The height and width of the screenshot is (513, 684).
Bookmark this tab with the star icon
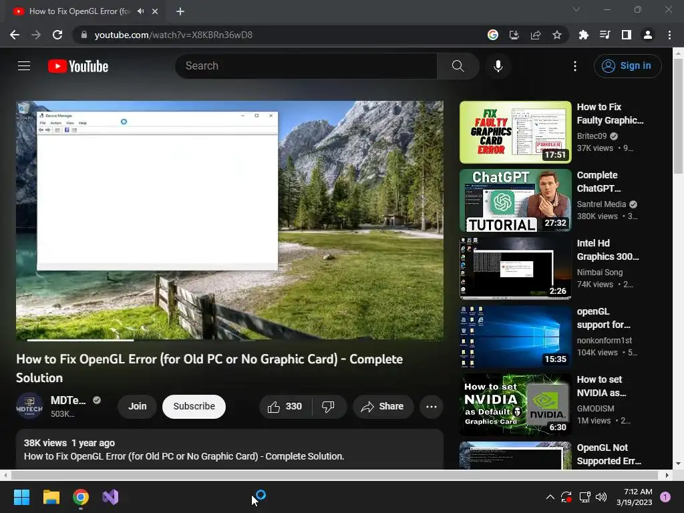[x=557, y=35]
